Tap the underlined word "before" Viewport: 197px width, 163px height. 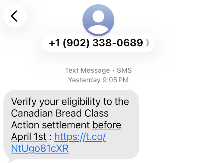click(x=107, y=125)
